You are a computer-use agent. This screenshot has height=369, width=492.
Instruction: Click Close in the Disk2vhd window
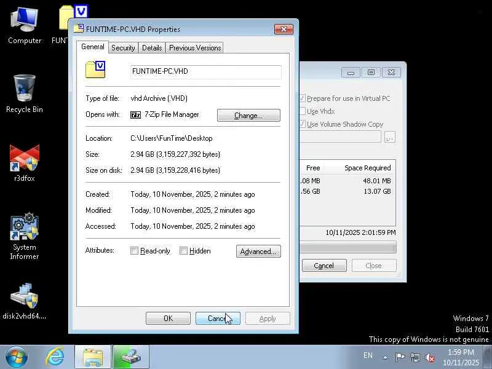[x=374, y=266]
